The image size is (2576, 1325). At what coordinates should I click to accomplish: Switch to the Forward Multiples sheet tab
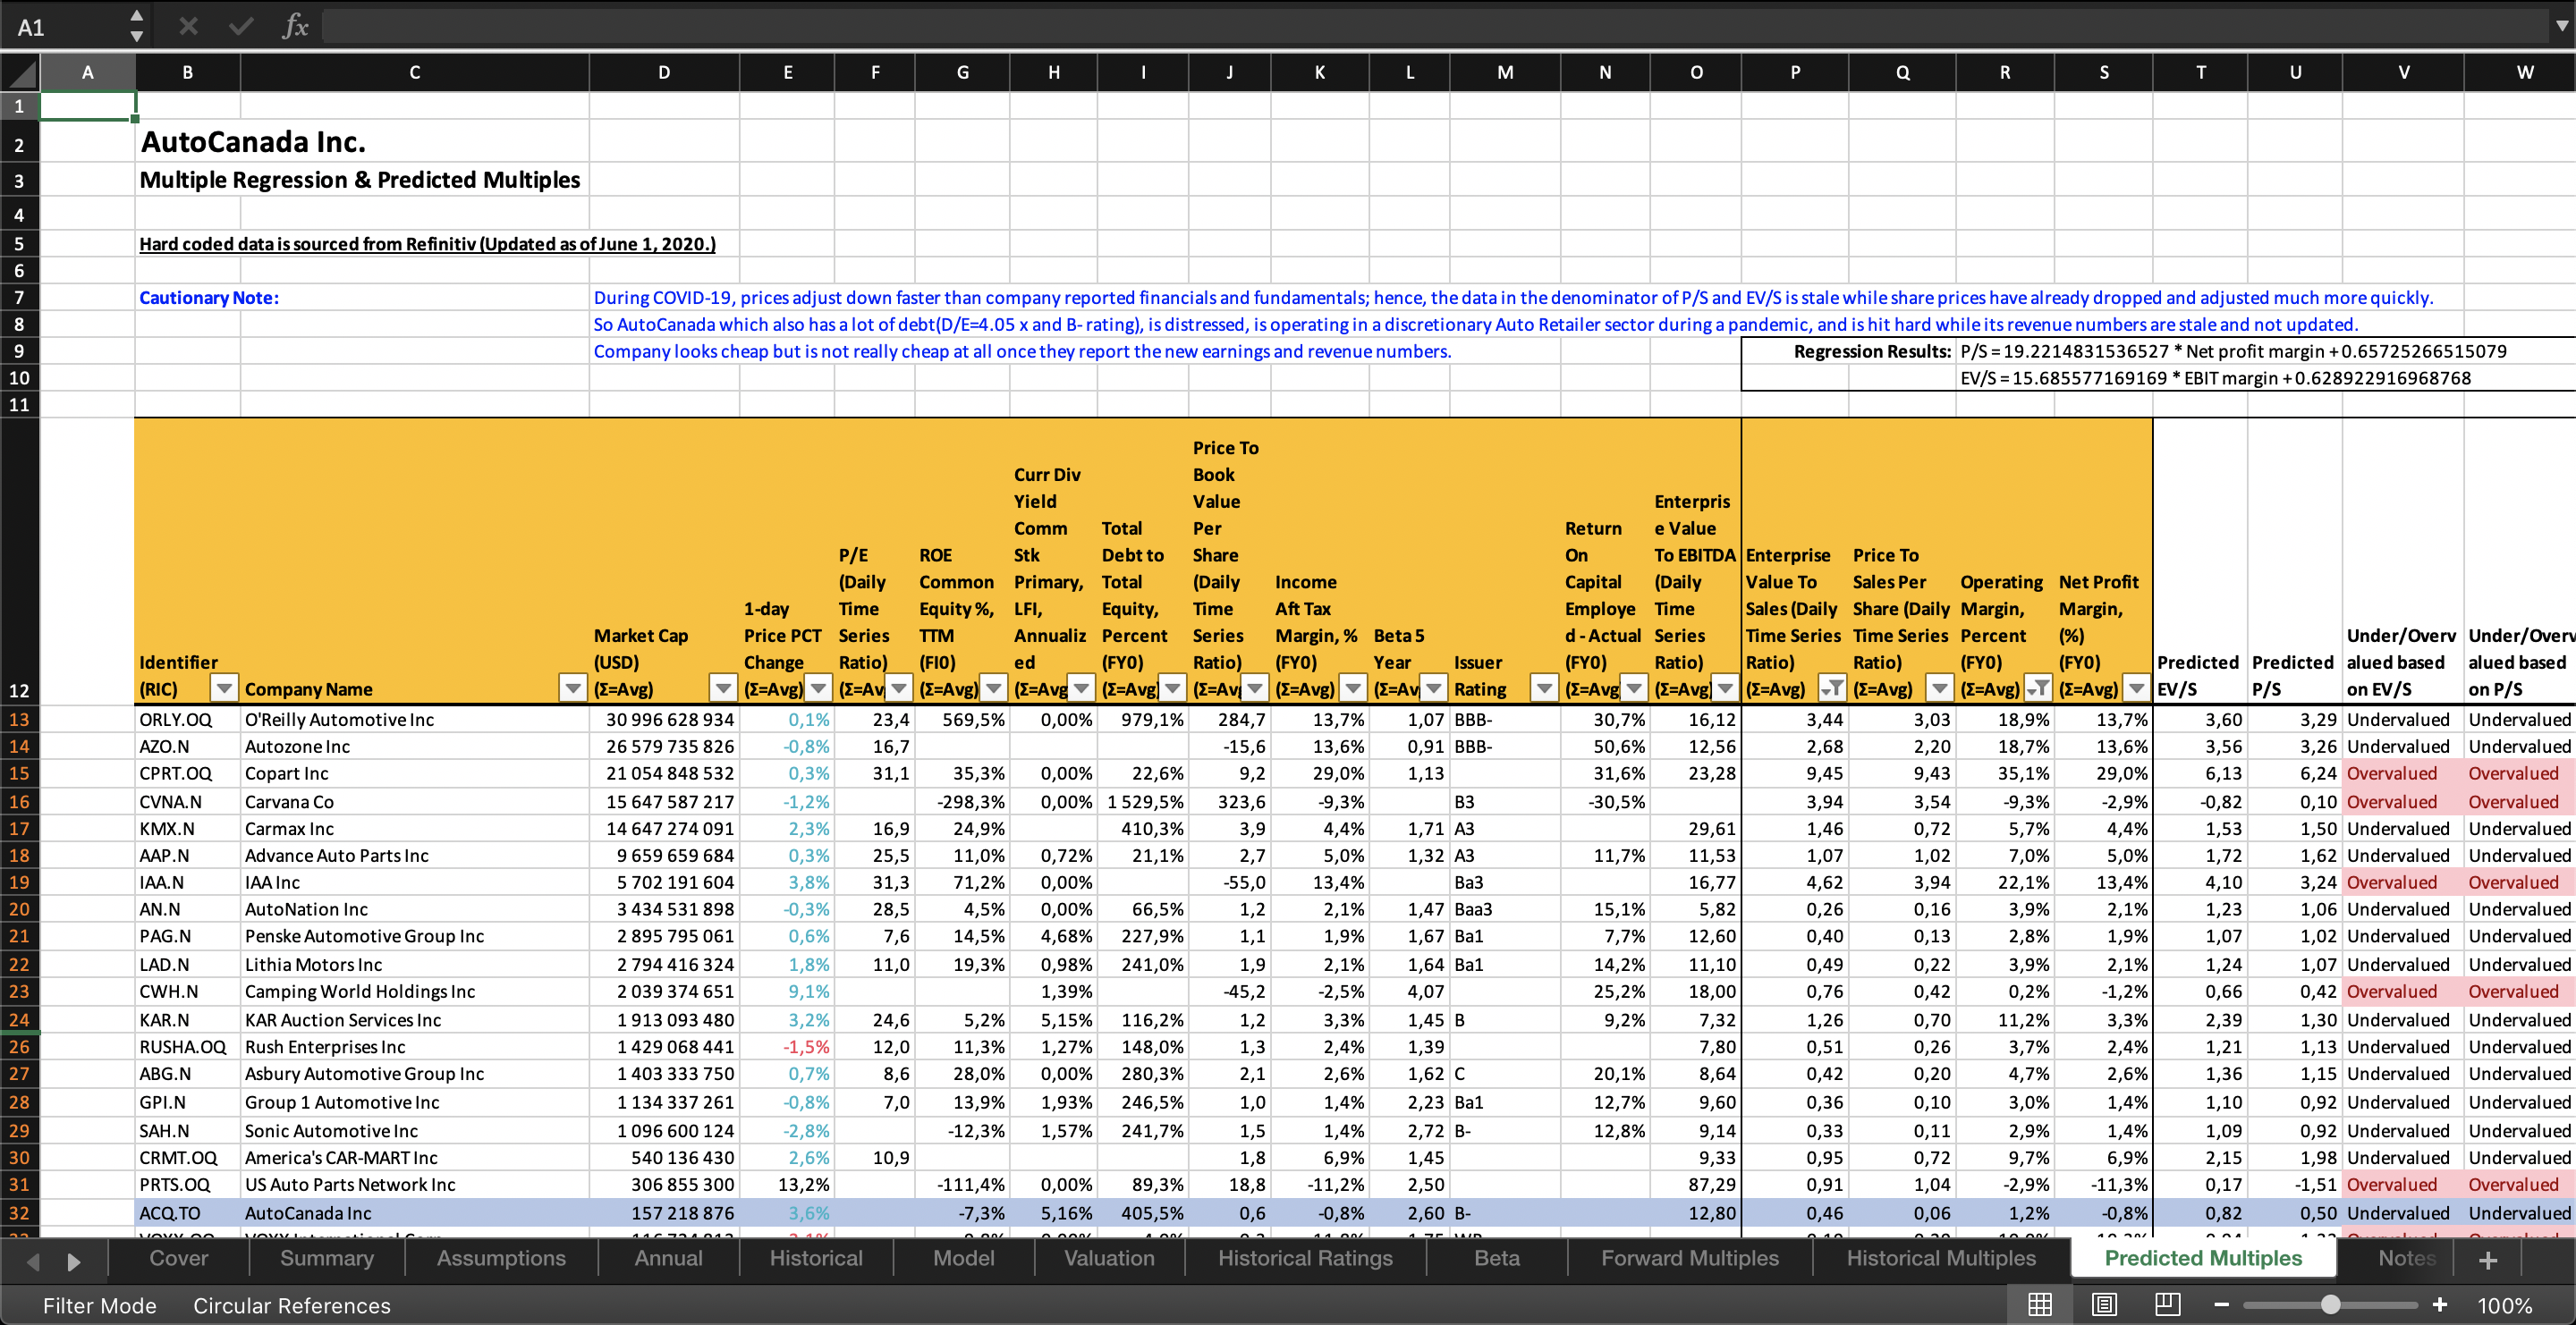point(1689,1258)
